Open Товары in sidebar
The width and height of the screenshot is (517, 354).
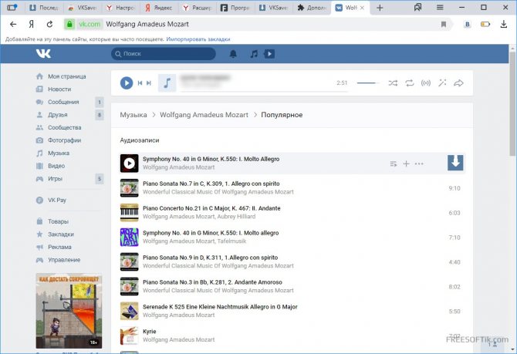pyautogui.click(x=59, y=221)
